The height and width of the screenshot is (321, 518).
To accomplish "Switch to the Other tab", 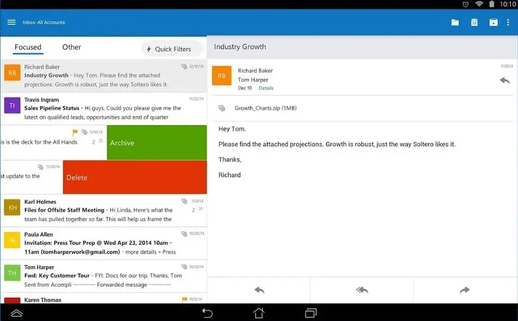I will (x=71, y=47).
